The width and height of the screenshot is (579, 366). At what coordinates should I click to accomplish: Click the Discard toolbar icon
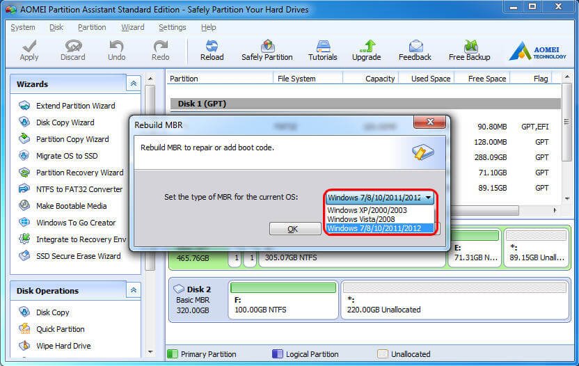click(73, 46)
